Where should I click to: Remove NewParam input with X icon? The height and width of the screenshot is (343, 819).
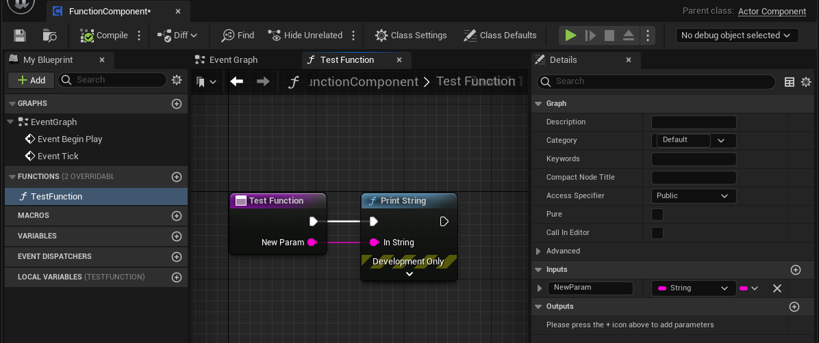(x=777, y=288)
